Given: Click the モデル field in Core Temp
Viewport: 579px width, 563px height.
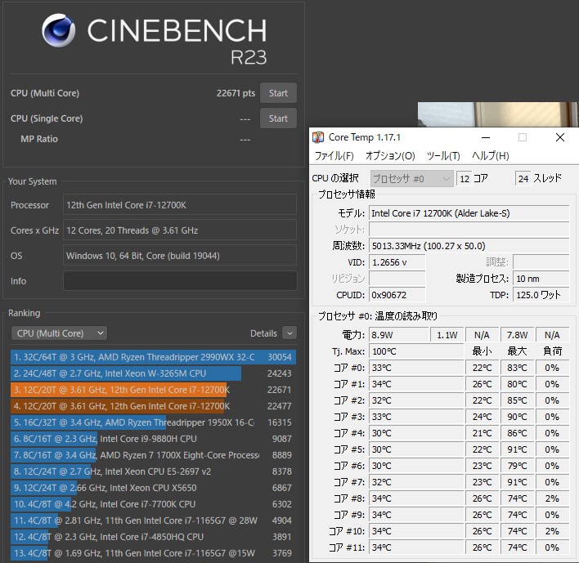Looking at the screenshot, I should tap(469, 213).
